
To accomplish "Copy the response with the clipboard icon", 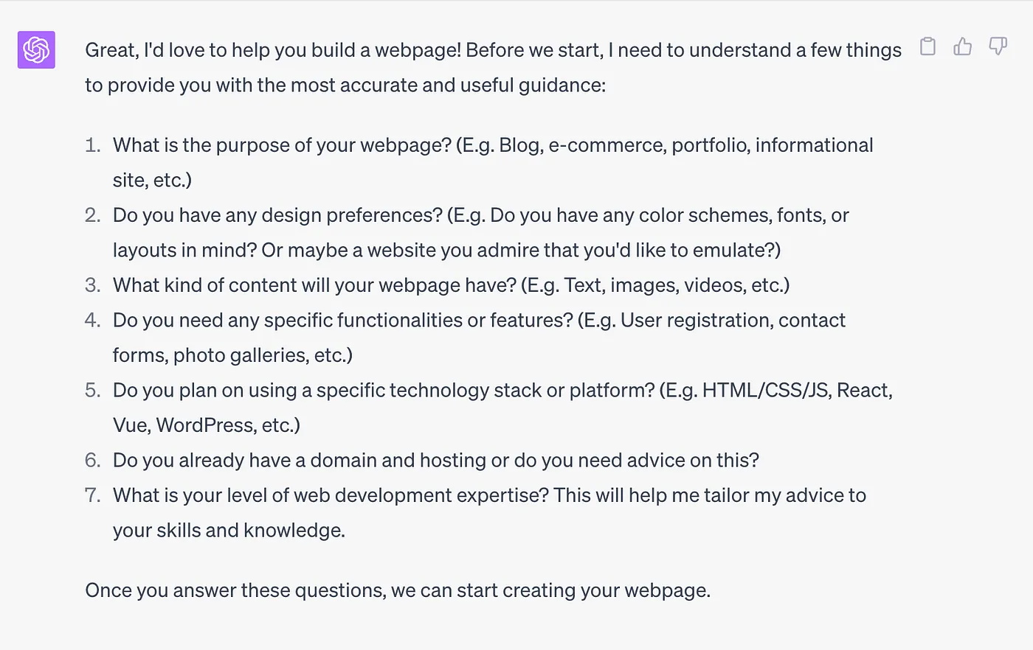I will click(x=927, y=46).
